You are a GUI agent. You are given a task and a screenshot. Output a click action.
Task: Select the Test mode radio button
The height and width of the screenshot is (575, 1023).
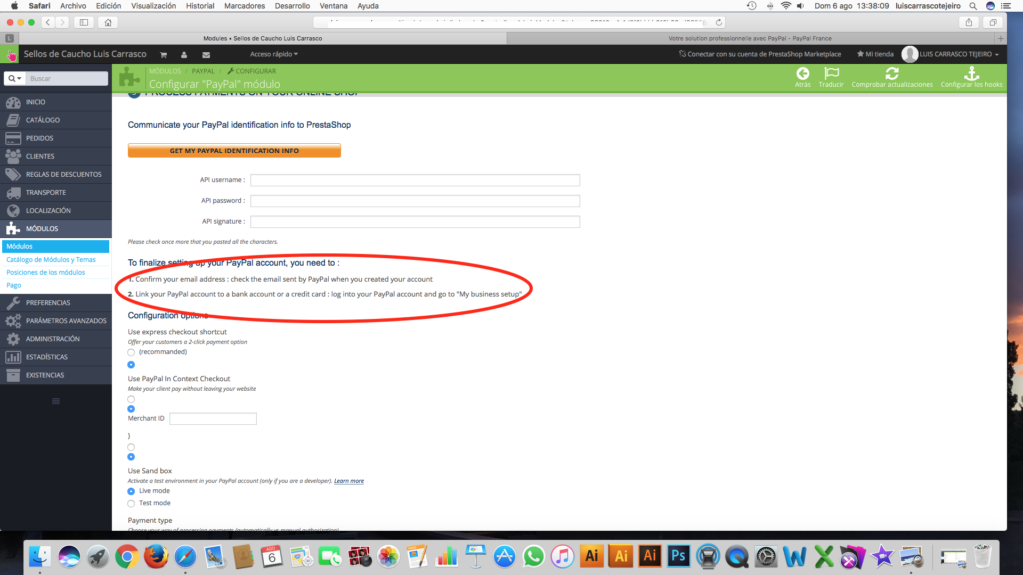click(x=131, y=504)
